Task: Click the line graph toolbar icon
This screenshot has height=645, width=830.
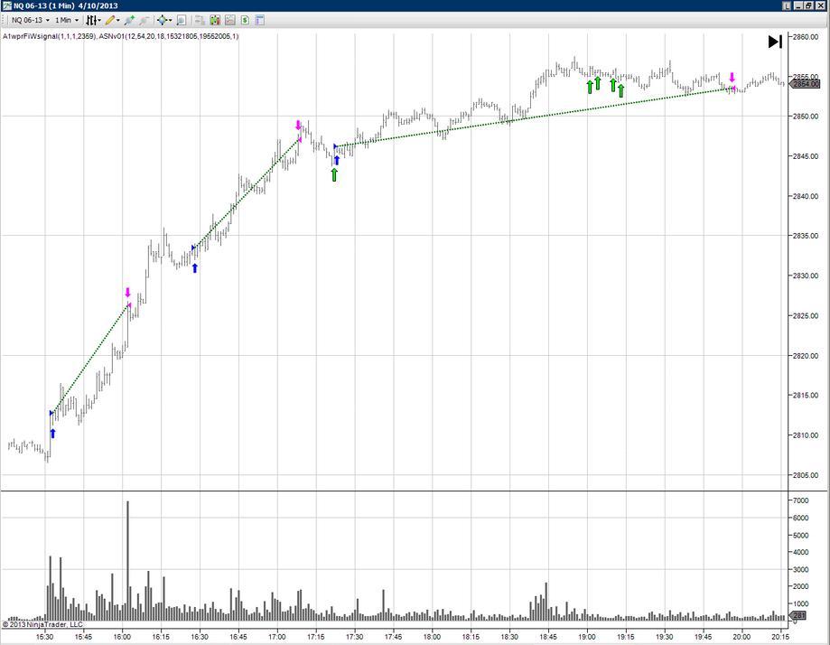Action: (x=229, y=20)
